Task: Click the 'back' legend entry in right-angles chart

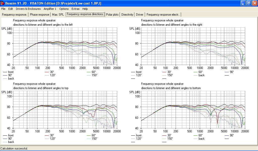Action: click(x=199, y=75)
